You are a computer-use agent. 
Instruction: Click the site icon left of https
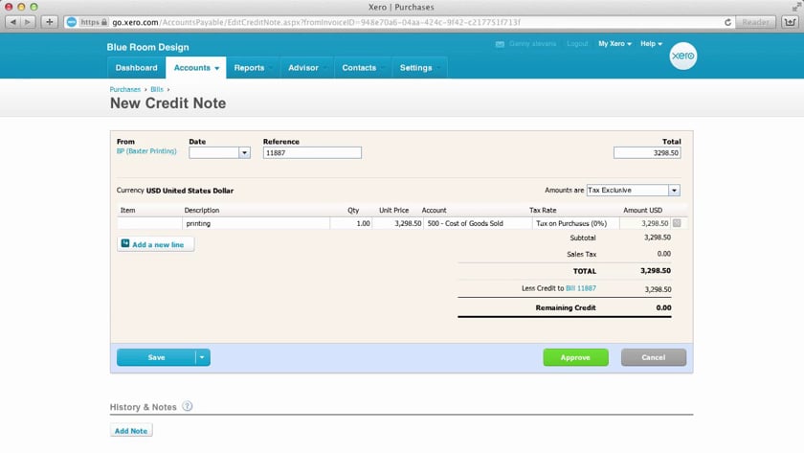pyautogui.click(x=72, y=22)
